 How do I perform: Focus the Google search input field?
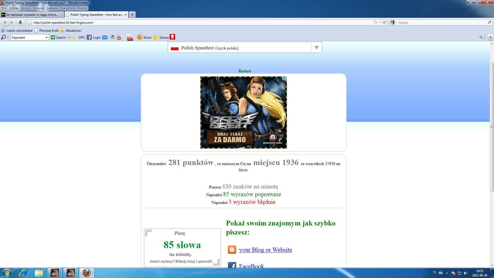pyautogui.click(x=442, y=22)
